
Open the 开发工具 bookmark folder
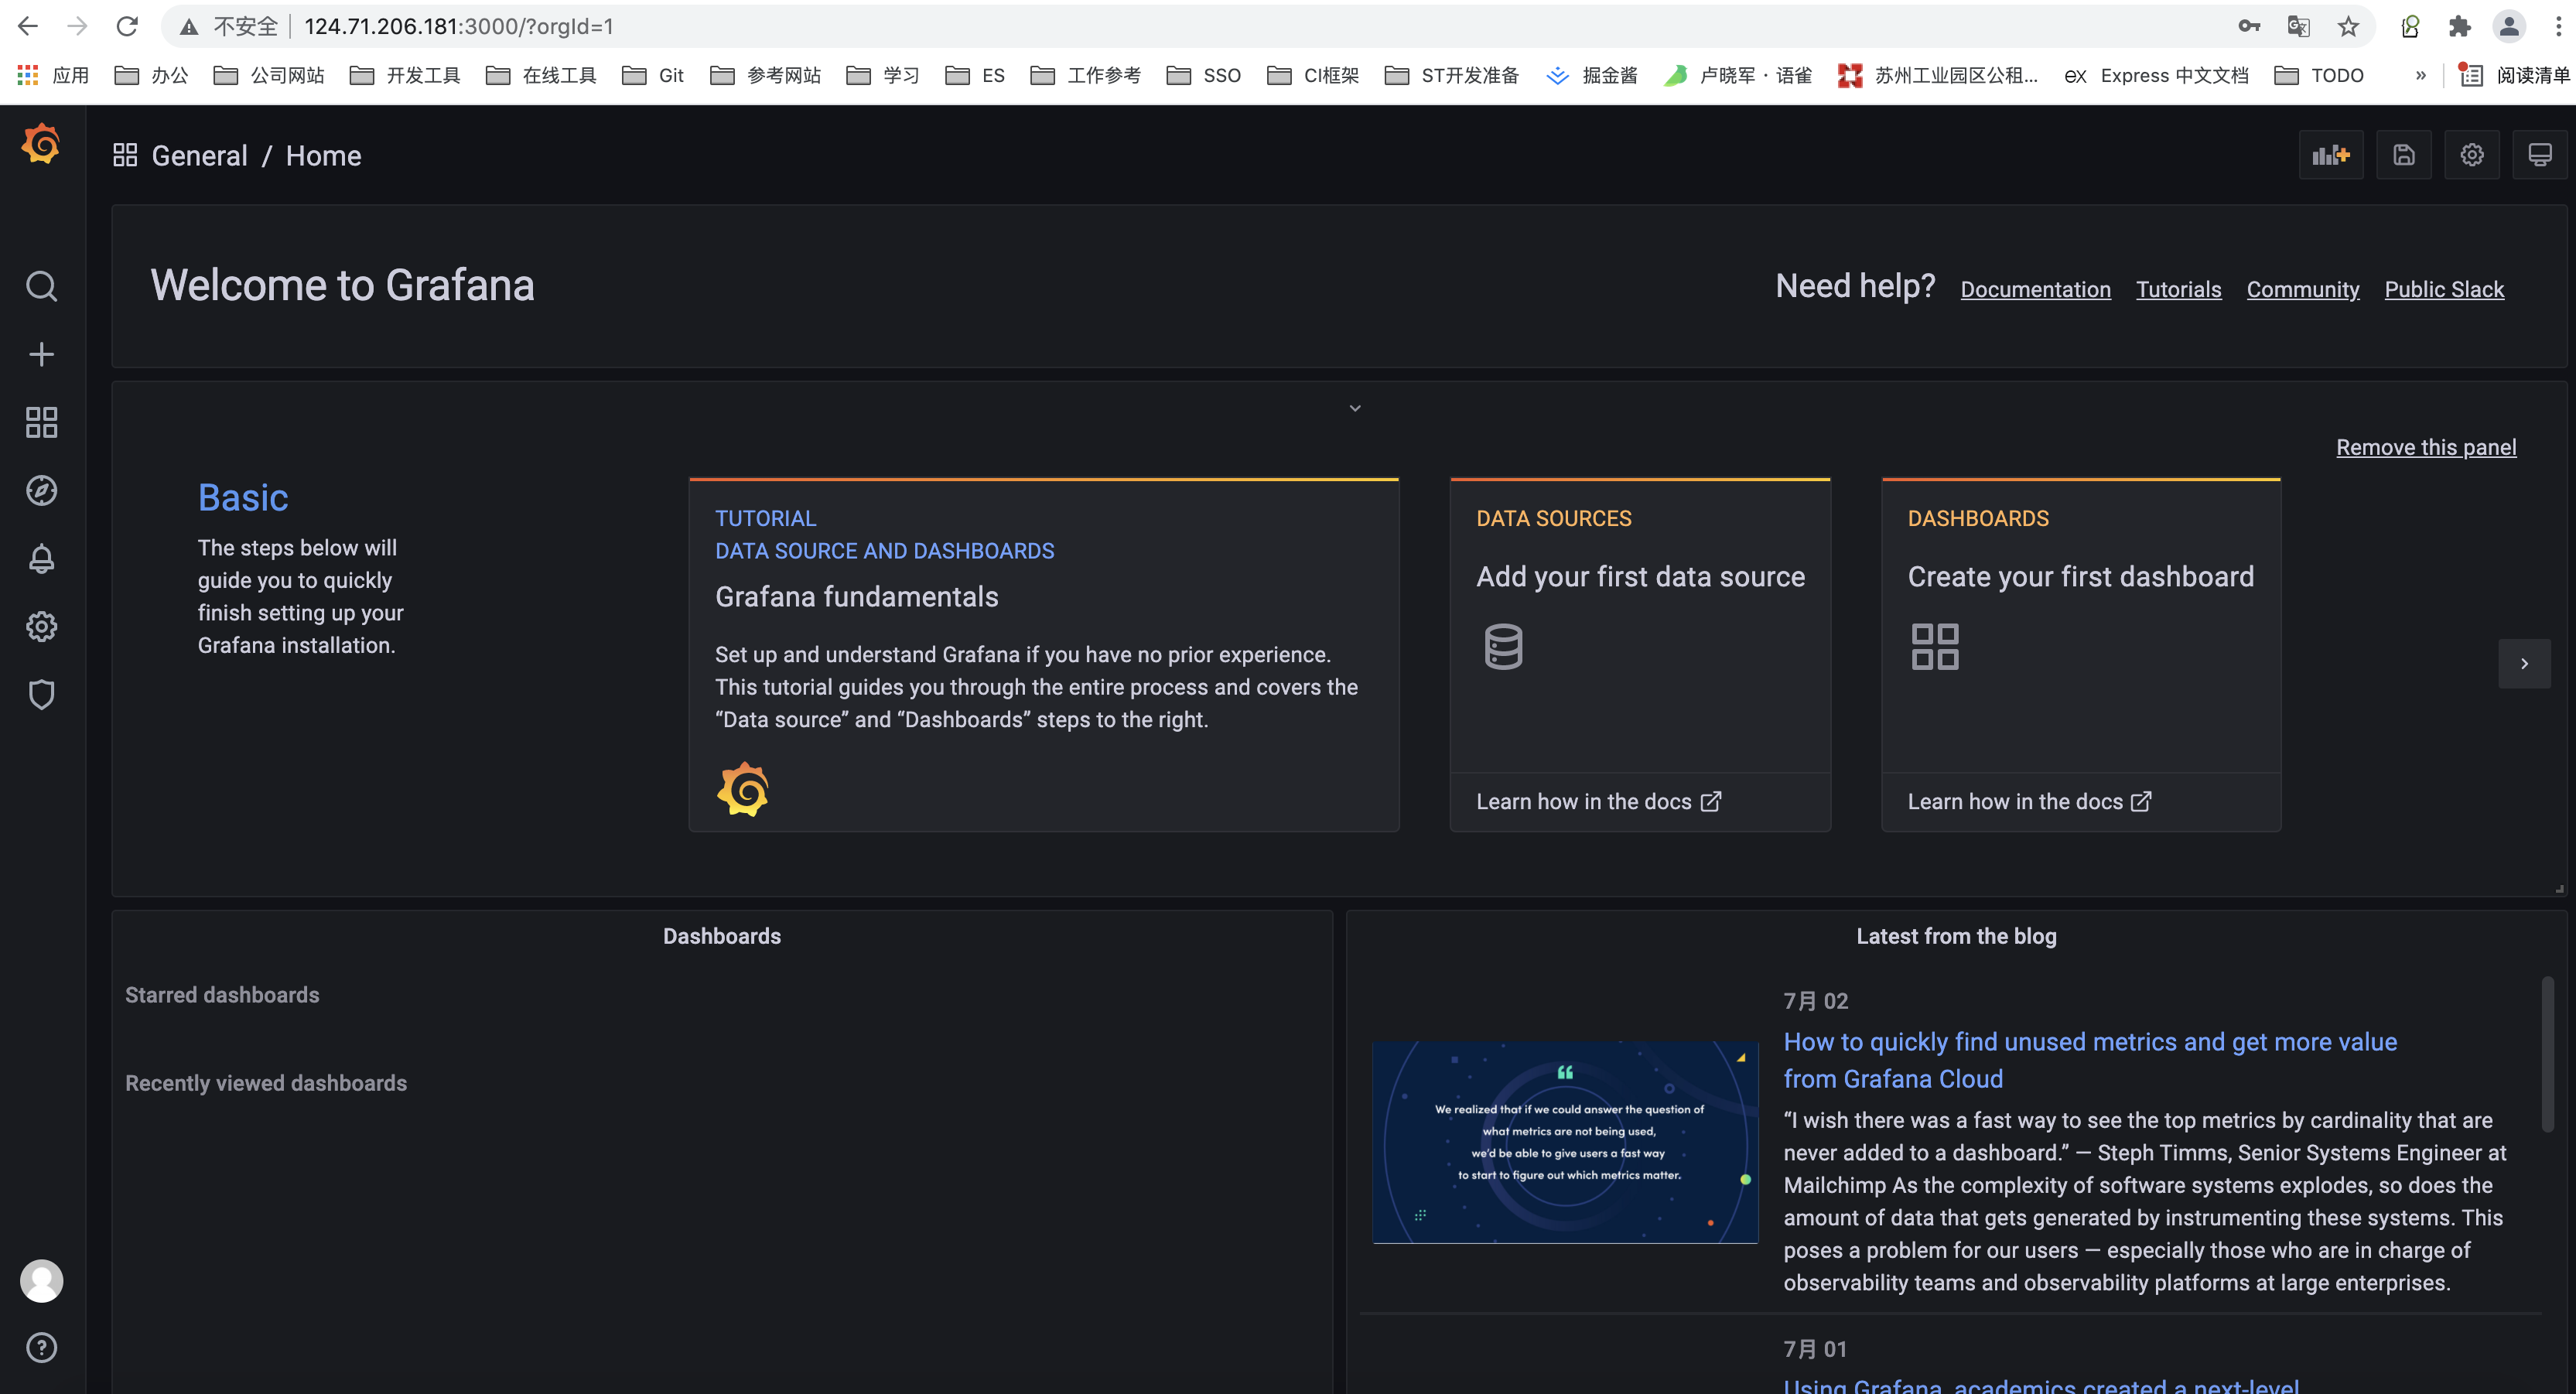[x=405, y=75]
